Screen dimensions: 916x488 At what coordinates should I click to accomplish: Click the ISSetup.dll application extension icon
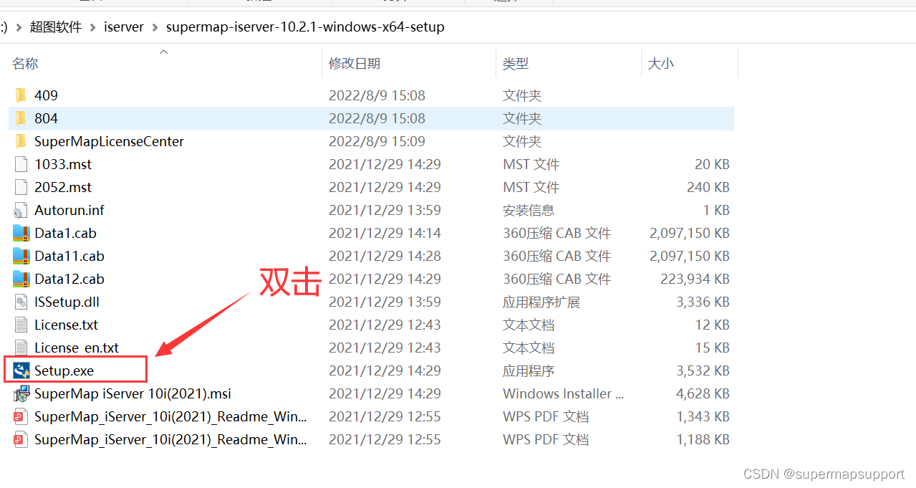pyautogui.click(x=21, y=302)
